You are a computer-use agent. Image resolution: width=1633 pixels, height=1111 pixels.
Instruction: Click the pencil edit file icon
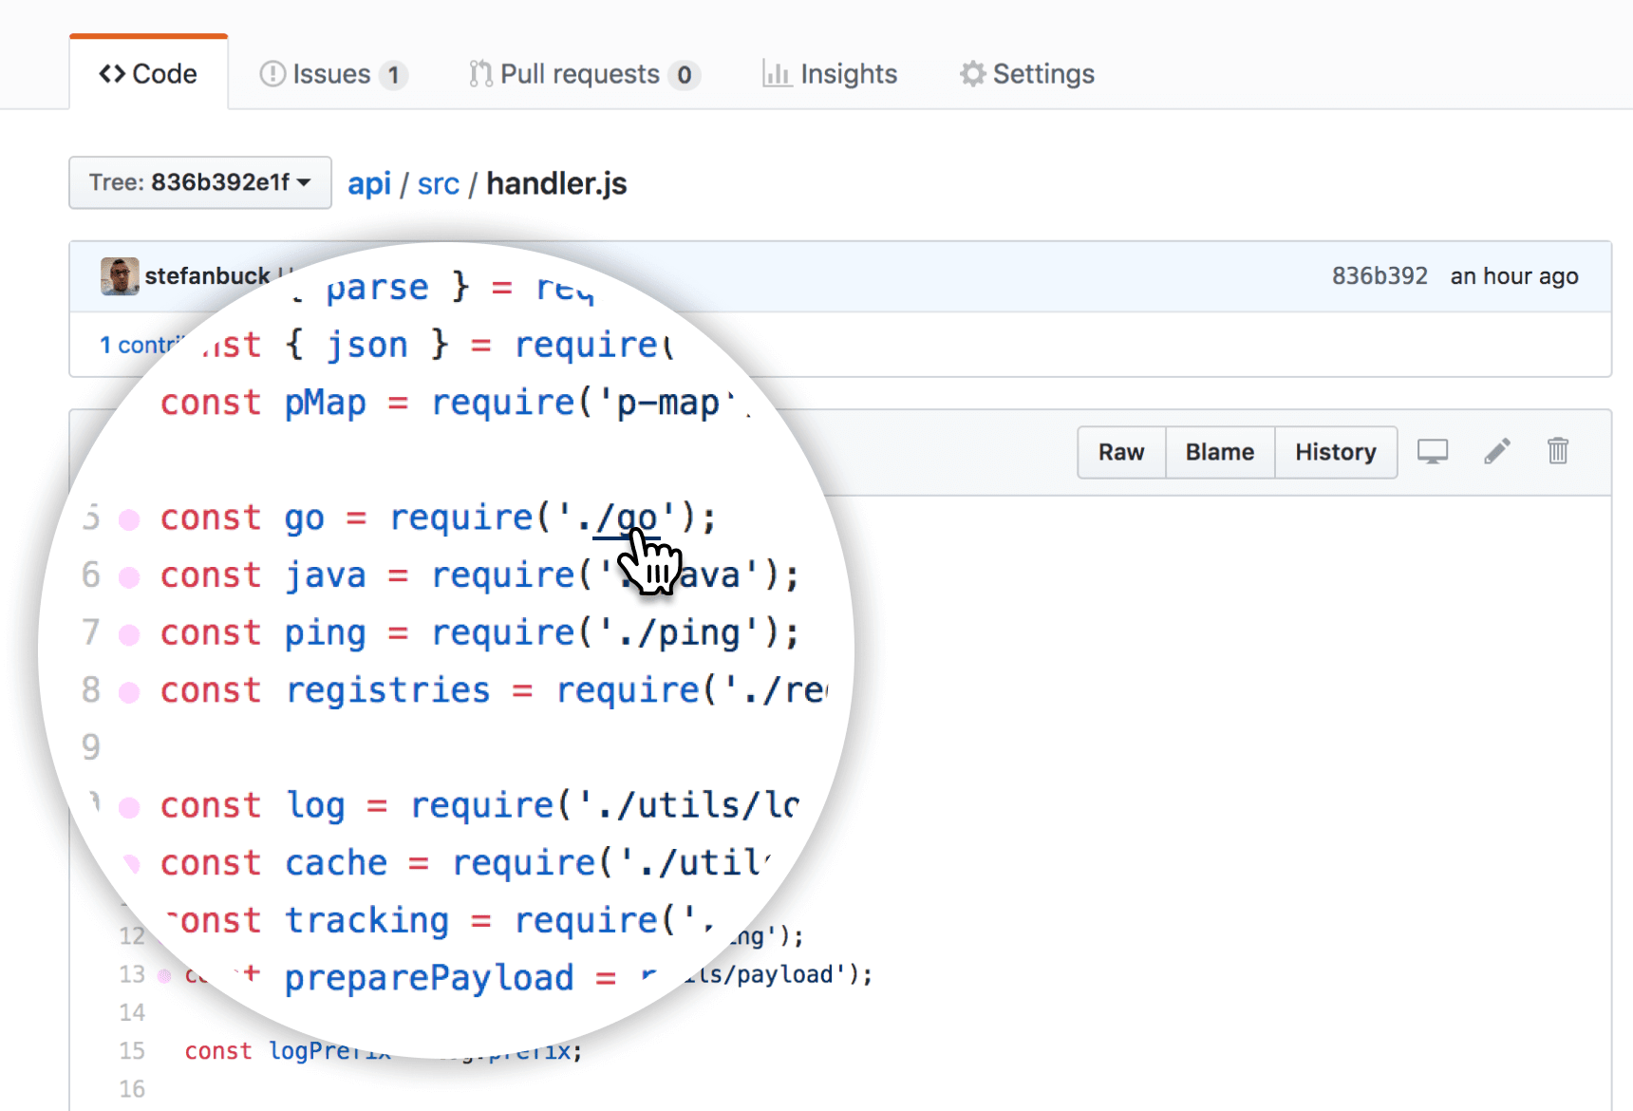click(x=1497, y=452)
